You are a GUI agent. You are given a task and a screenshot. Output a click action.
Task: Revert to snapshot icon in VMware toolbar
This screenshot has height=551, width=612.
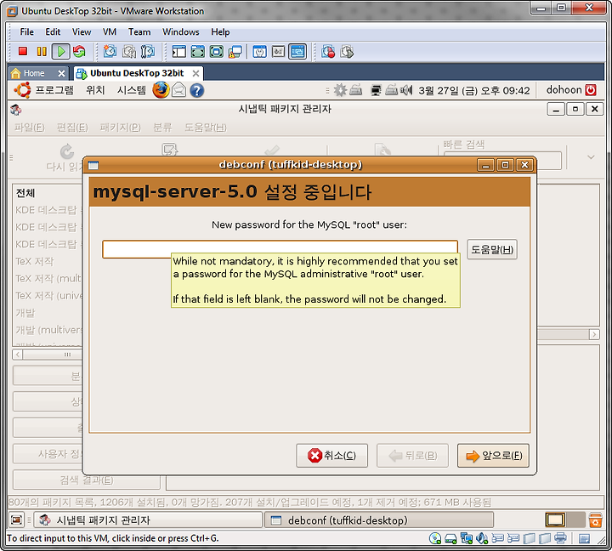tap(129, 51)
